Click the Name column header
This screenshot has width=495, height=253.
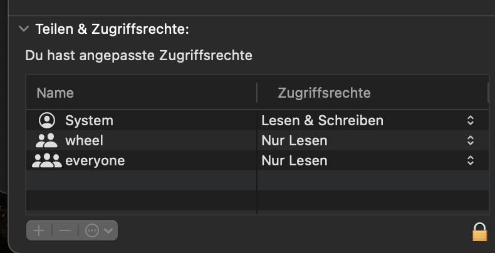pos(55,93)
